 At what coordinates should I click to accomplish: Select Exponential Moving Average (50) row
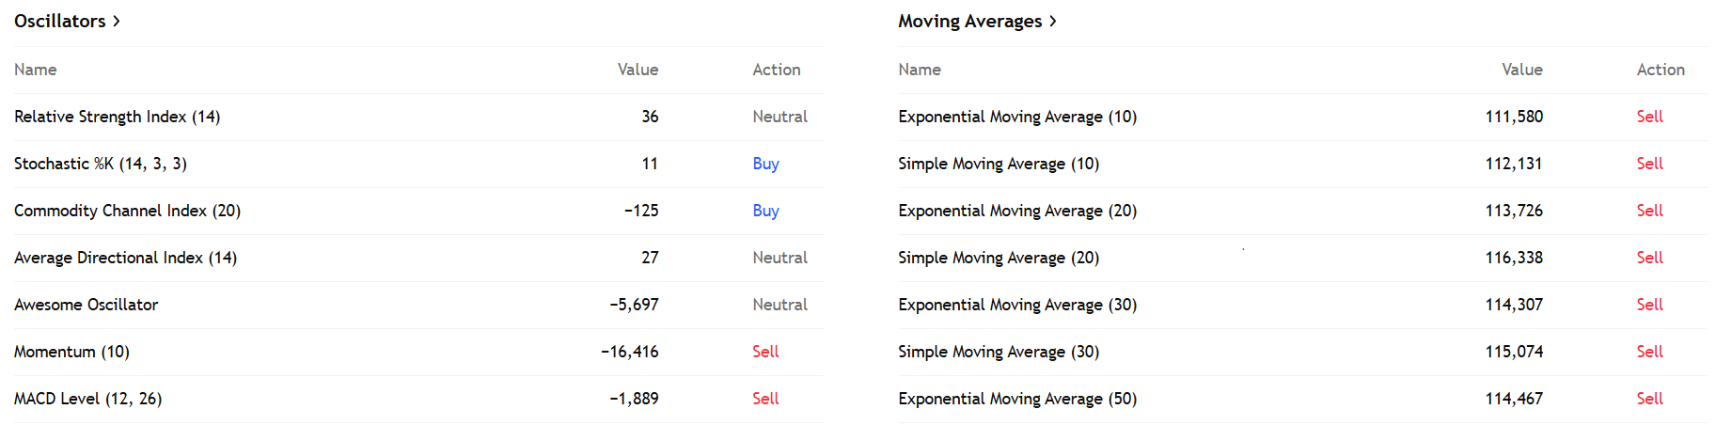pyautogui.click(x=1017, y=399)
